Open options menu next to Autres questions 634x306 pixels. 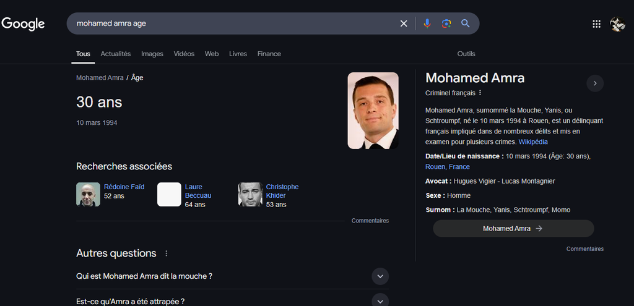(x=166, y=253)
